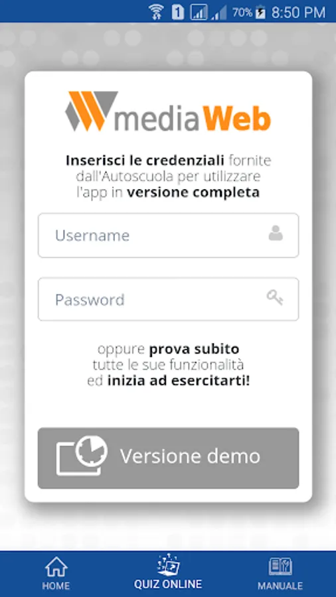Tap the Home house icon
The image size is (336, 597).
point(56,567)
